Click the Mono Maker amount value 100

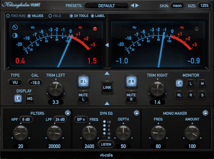192,146
